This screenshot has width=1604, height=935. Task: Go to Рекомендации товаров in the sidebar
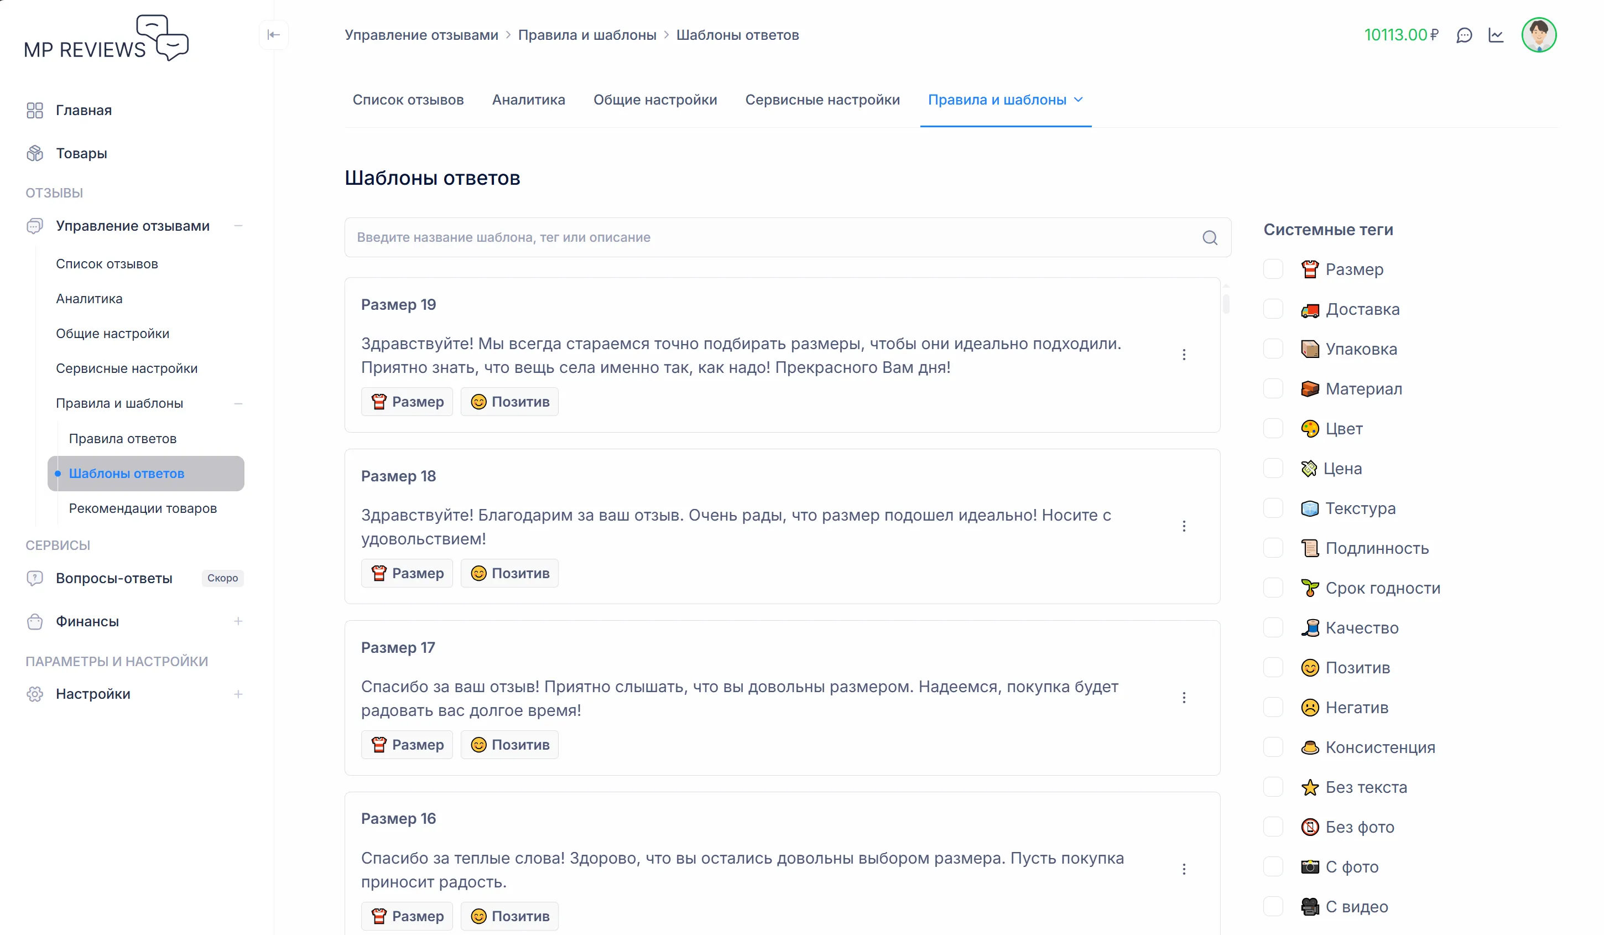[143, 508]
